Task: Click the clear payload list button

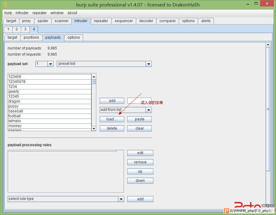Action: [140, 128]
